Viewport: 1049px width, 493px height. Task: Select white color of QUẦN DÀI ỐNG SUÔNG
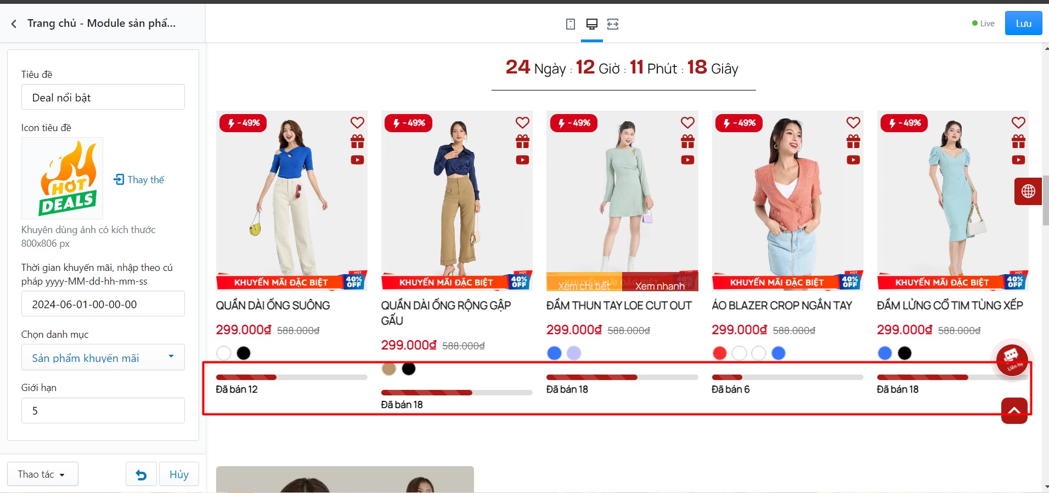[x=224, y=353]
